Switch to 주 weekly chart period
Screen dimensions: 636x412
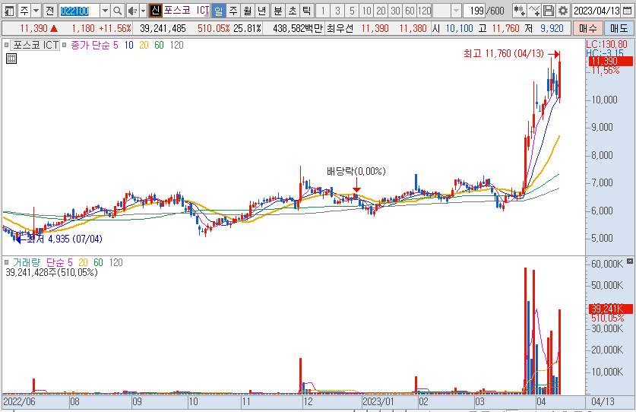click(x=233, y=11)
